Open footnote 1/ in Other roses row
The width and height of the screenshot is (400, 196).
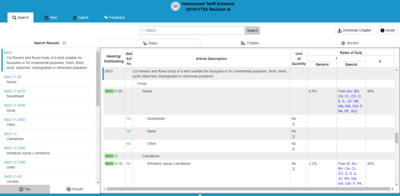294,149
